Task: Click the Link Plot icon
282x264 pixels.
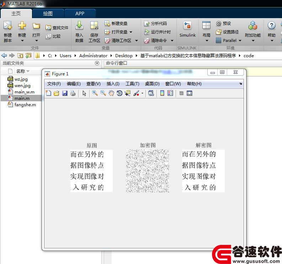Action: pos(151,93)
